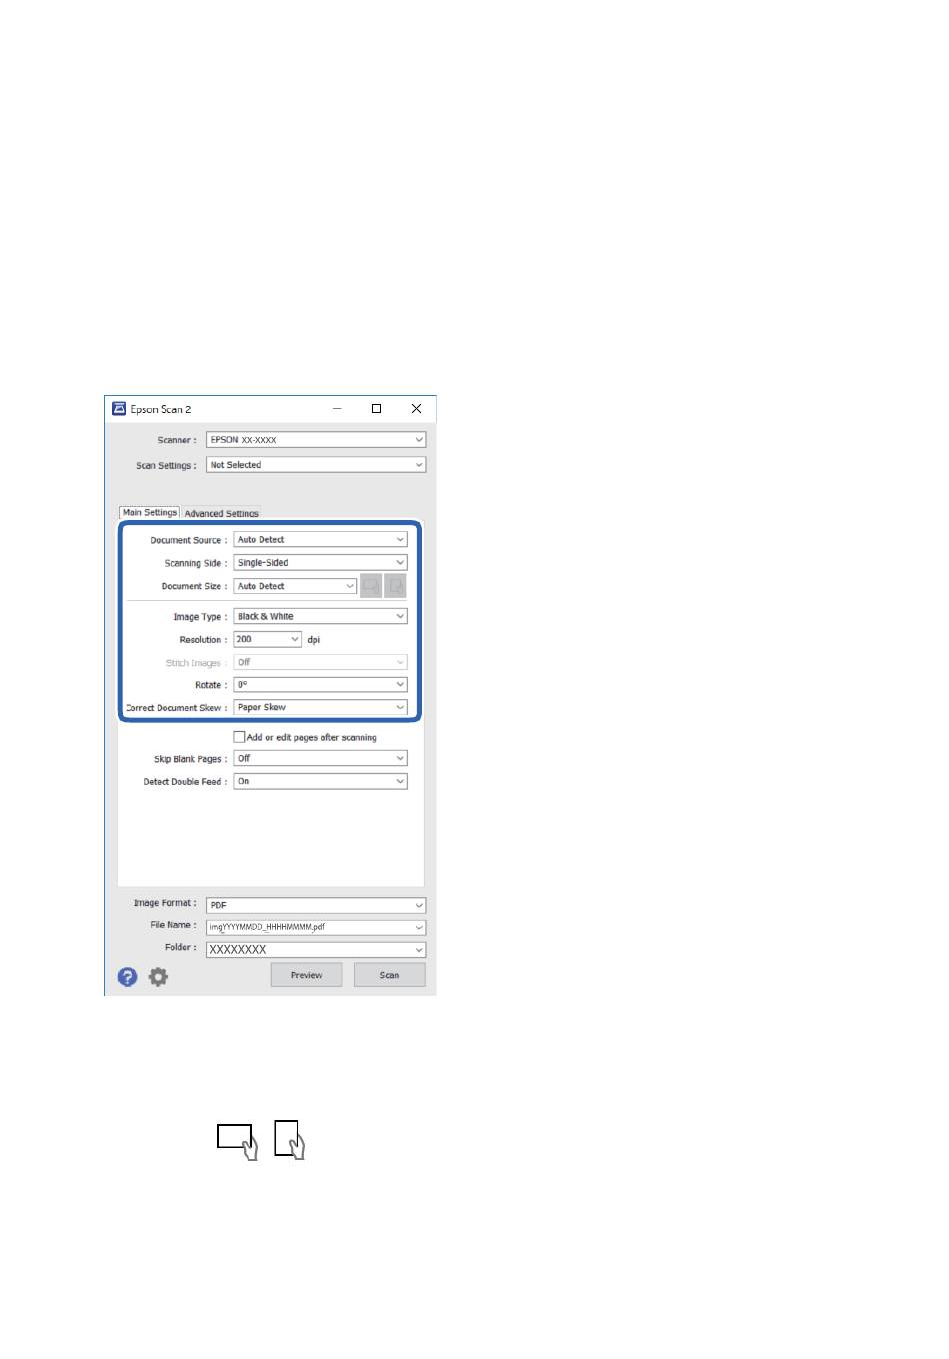
Task: Click the Scan button
Action: [389, 975]
